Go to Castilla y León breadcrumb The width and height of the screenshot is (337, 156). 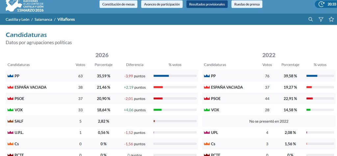pyautogui.click(x=17, y=19)
